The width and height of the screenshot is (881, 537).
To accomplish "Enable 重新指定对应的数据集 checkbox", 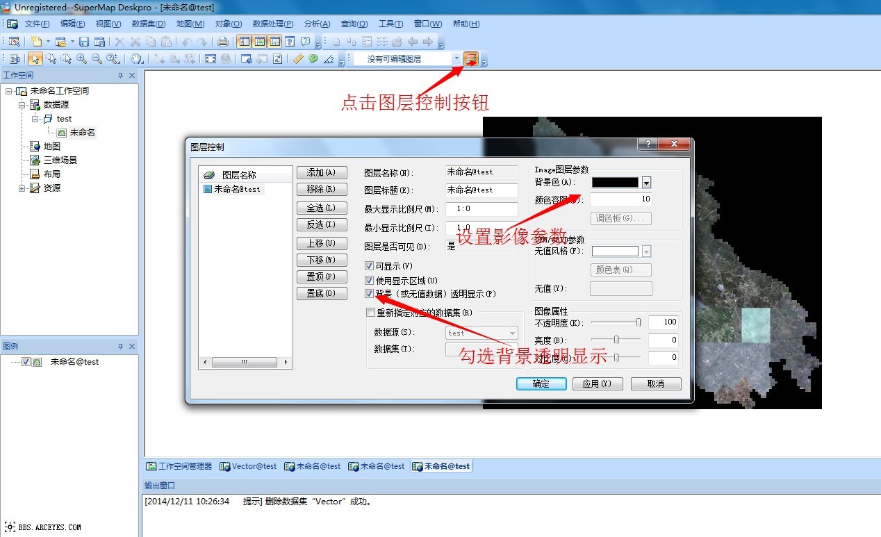I will coord(370,313).
